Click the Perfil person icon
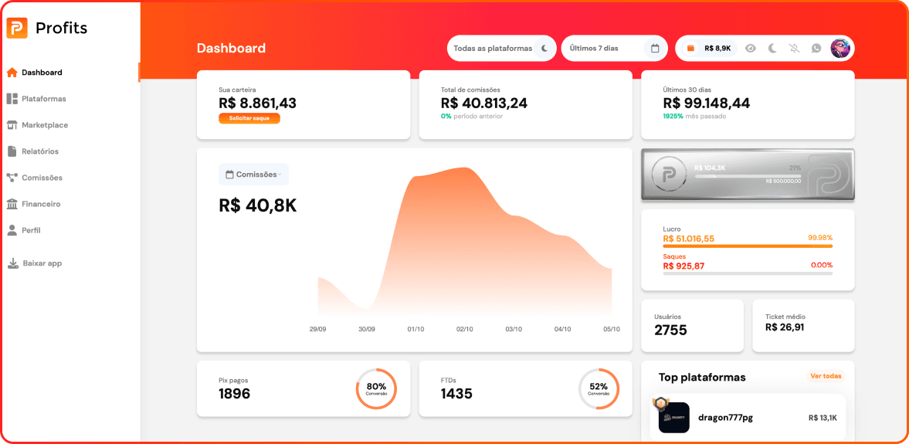Image resolution: width=909 pixels, height=444 pixels. pyautogui.click(x=12, y=230)
